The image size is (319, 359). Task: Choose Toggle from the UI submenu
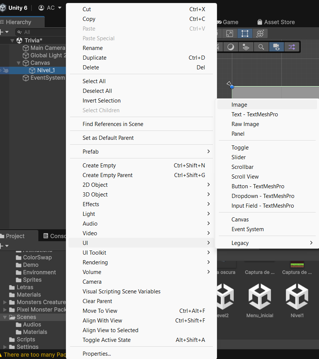coord(267,148)
